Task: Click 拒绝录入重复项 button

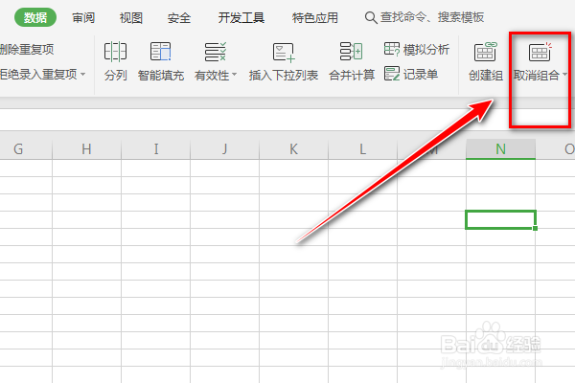Action: tap(38, 74)
